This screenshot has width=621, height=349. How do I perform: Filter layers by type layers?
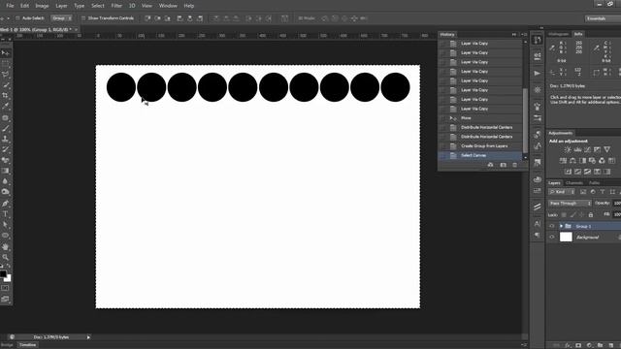tap(603, 192)
